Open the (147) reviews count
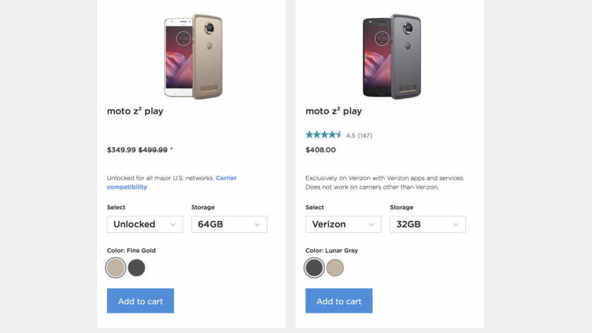This screenshot has width=592, height=333. click(365, 135)
